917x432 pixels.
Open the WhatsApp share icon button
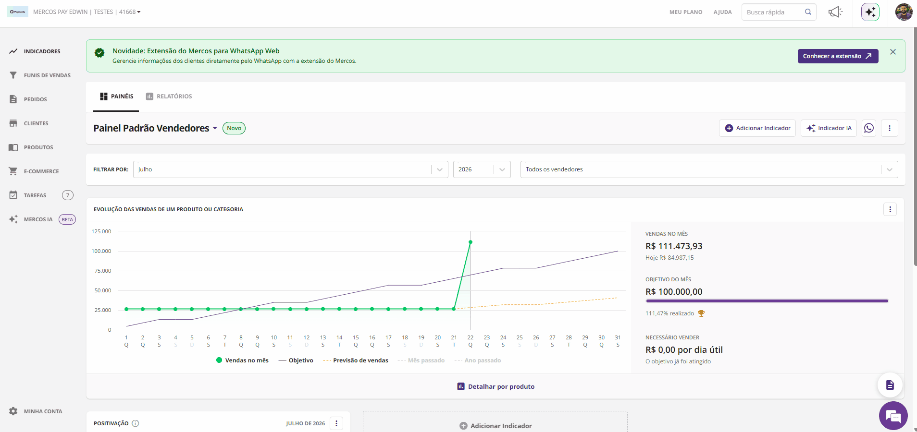coord(869,128)
